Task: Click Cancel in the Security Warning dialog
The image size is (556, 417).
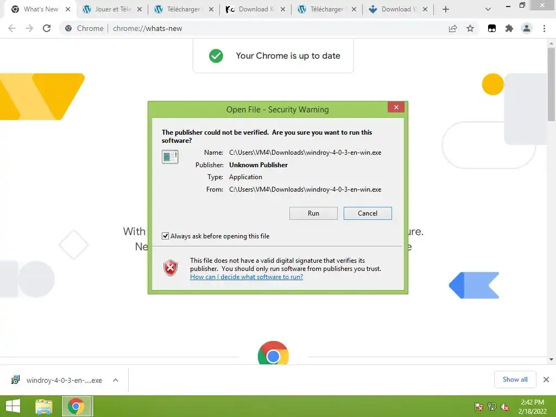Action: pos(368,213)
